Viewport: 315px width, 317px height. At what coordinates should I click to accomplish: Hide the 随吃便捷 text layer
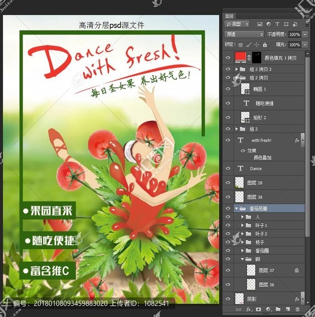point(228,103)
